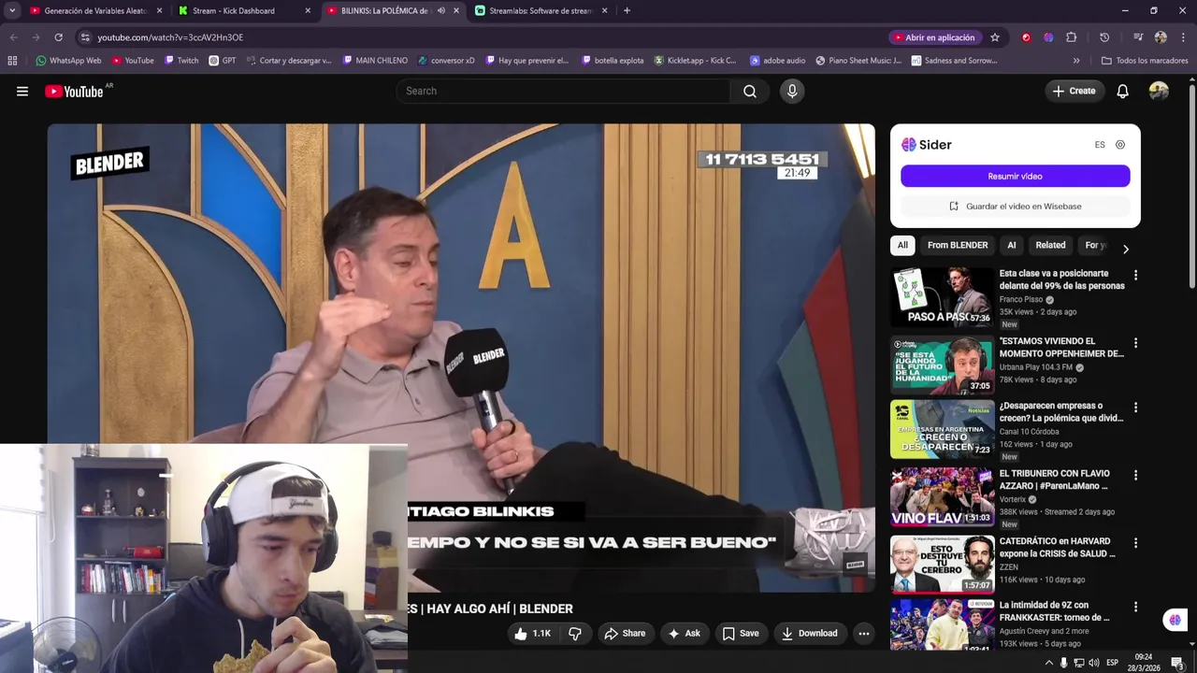Reload the current page
Viewport: 1197px width, 673px height.
[x=58, y=37]
